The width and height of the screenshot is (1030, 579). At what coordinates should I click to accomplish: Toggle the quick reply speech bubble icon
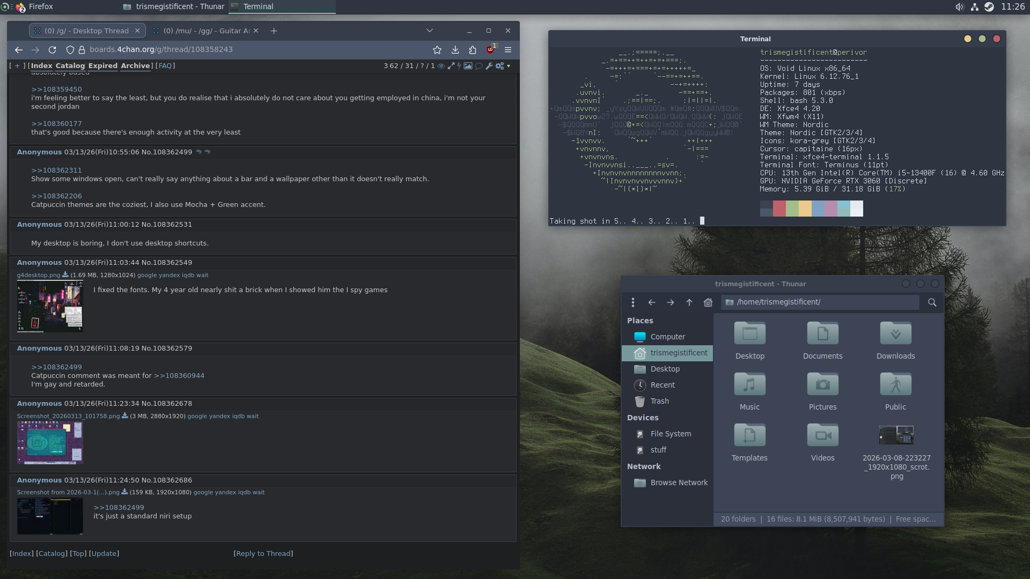click(x=479, y=66)
